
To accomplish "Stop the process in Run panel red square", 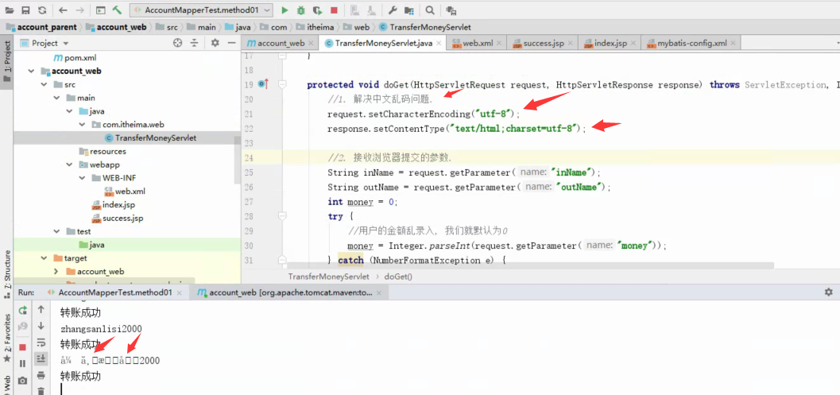I will (x=22, y=347).
